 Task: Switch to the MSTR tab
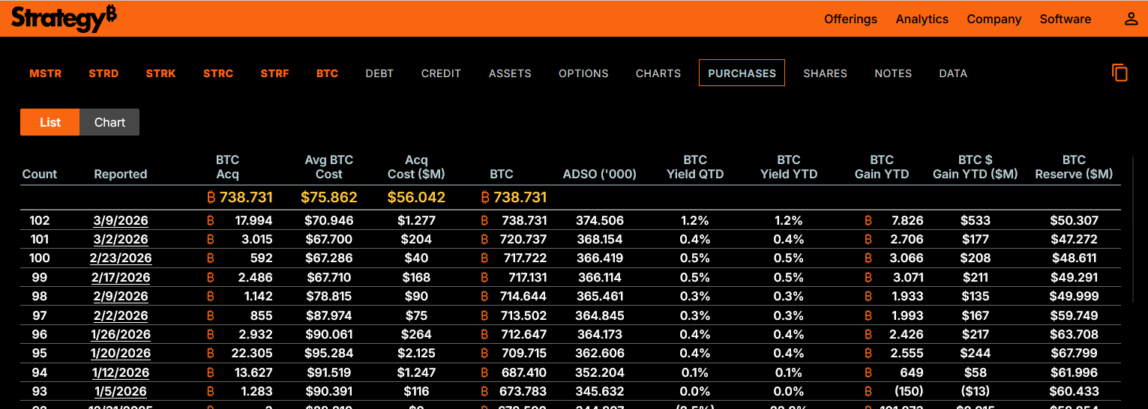click(x=46, y=73)
